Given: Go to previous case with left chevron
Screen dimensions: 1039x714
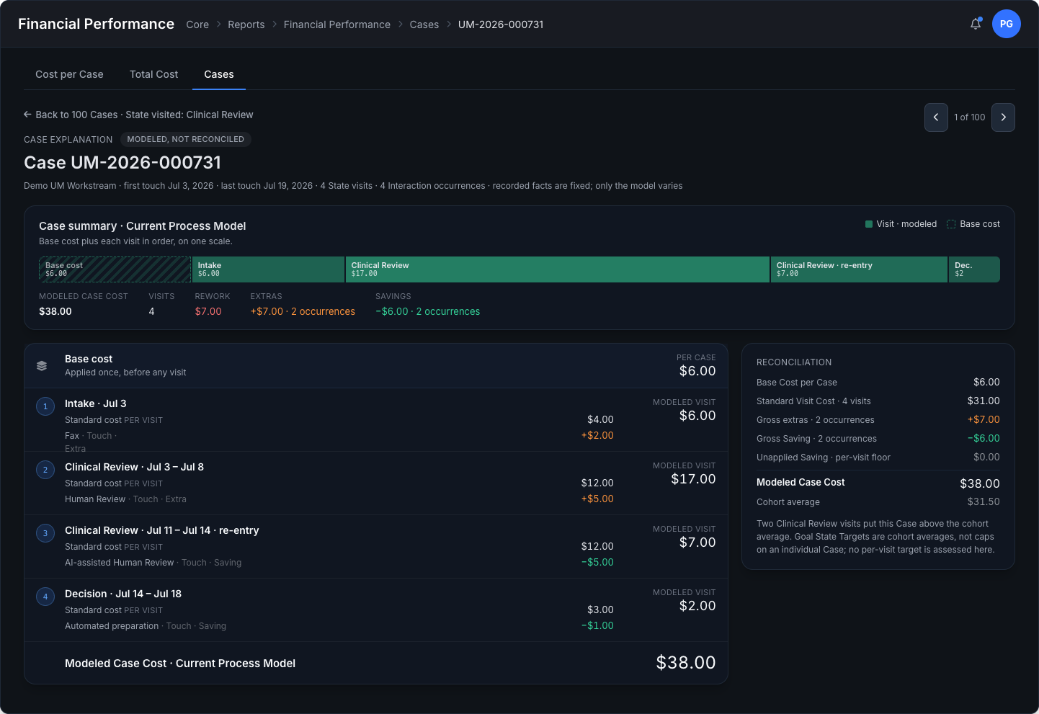Looking at the screenshot, I should (936, 117).
